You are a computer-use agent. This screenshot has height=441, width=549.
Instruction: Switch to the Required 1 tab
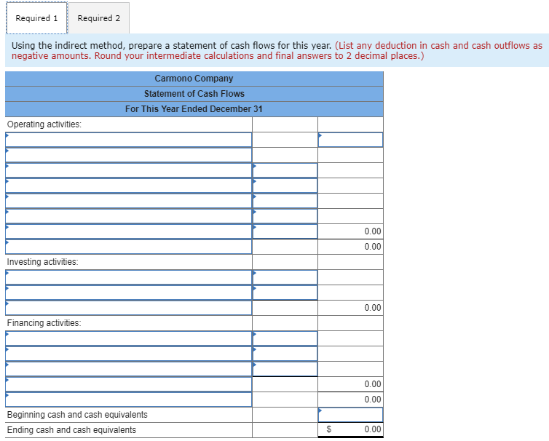pyautogui.click(x=36, y=18)
